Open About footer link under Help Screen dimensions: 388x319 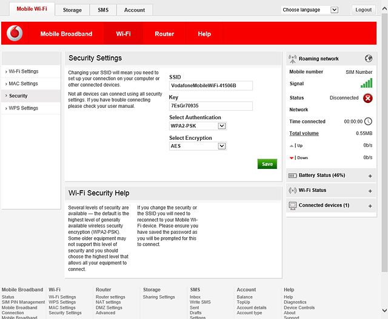pyautogui.click(x=289, y=313)
